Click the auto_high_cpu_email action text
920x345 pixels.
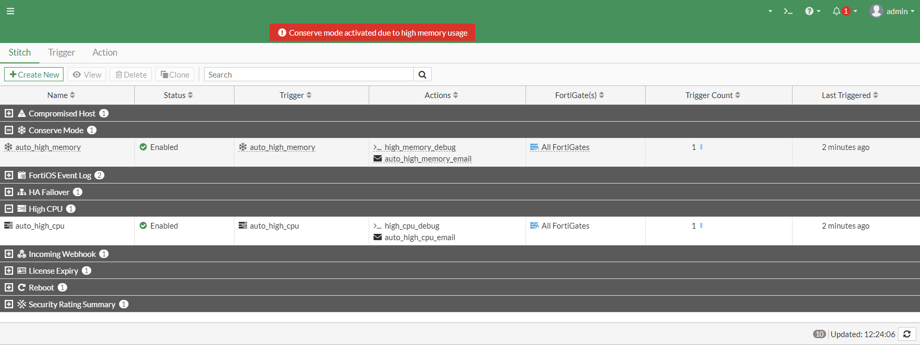(x=420, y=238)
